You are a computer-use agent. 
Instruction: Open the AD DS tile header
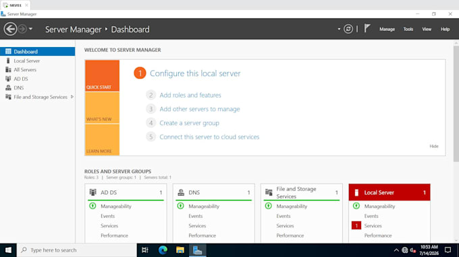(x=126, y=192)
